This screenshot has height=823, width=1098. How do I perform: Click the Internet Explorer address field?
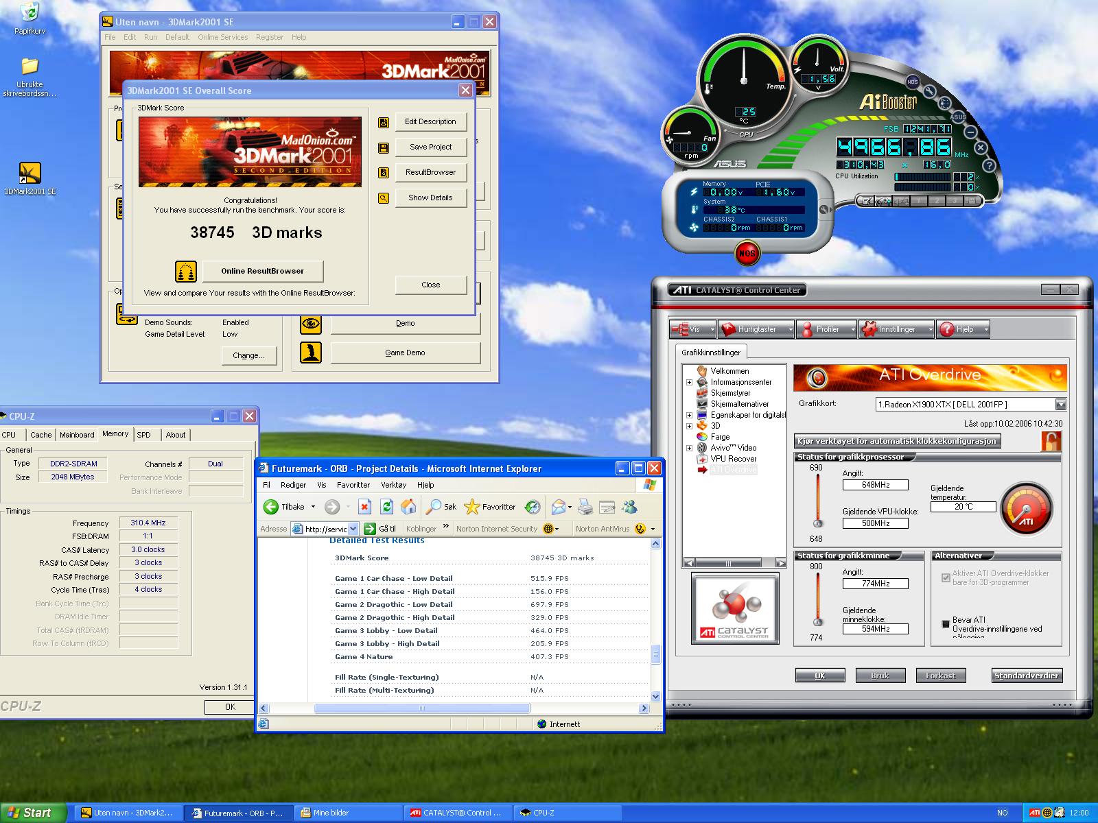click(x=325, y=529)
